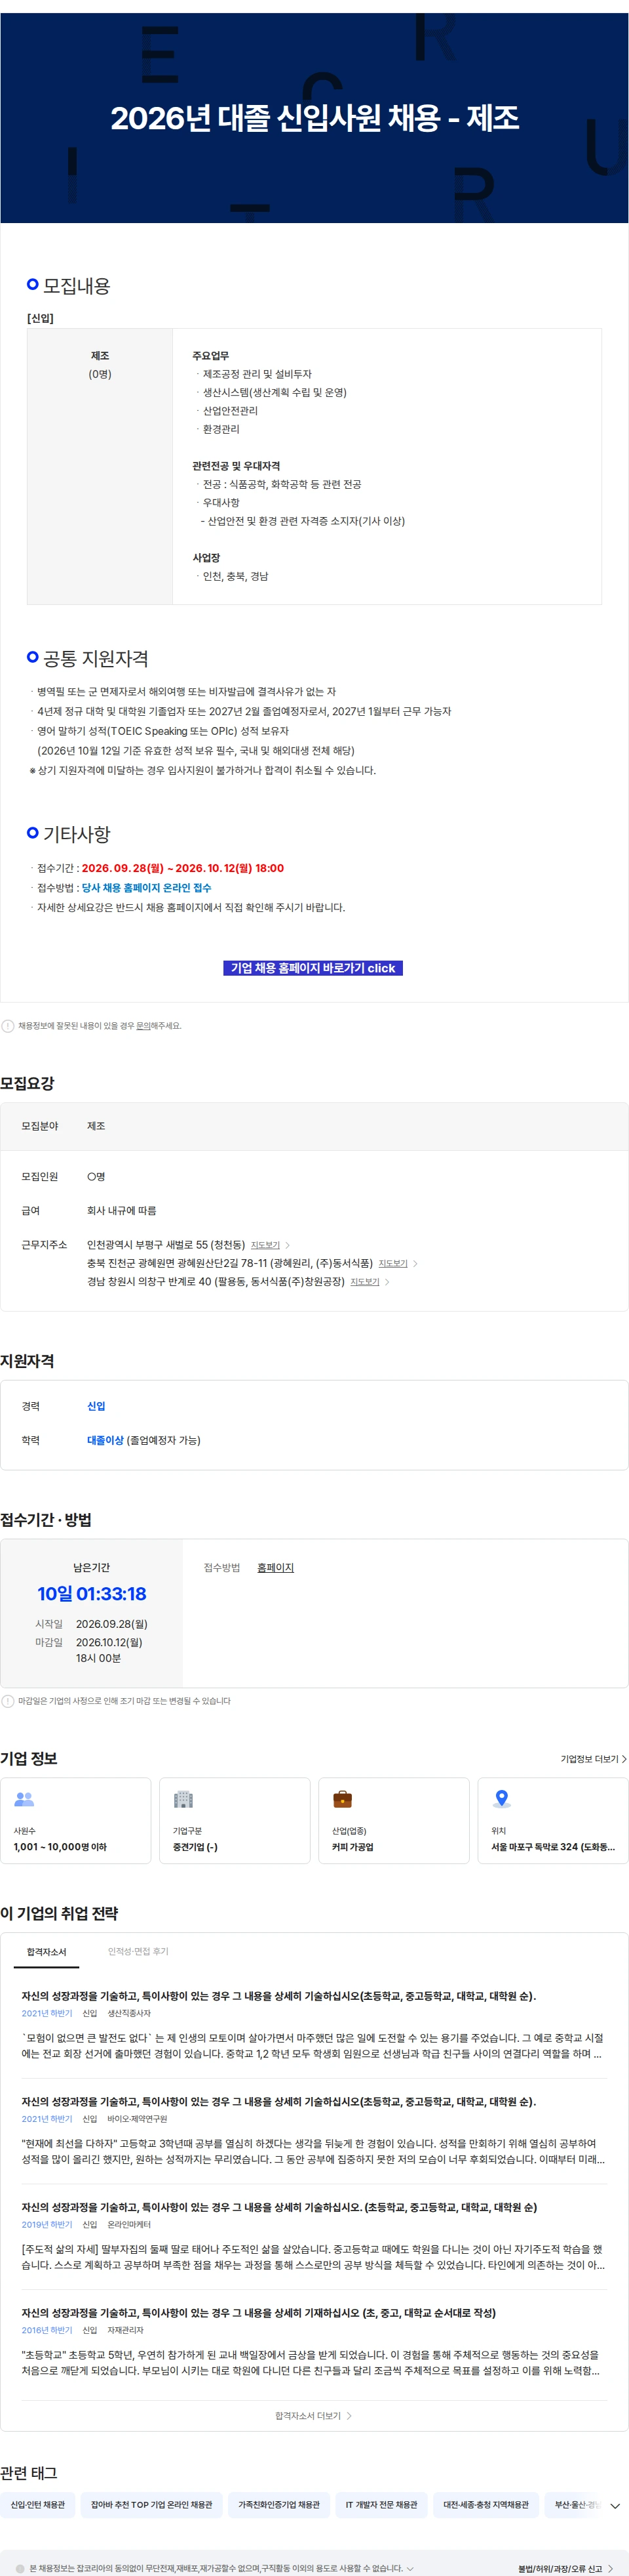Click the 당사 채용 홈페이지 온라인 접수 text
The height and width of the screenshot is (2576, 629).
pyautogui.click(x=147, y=888)
